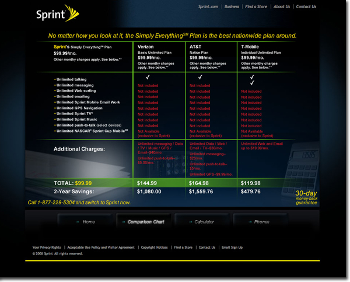Switch to the Calculator tab
350x282 pixels.
(x=204, y=222)
